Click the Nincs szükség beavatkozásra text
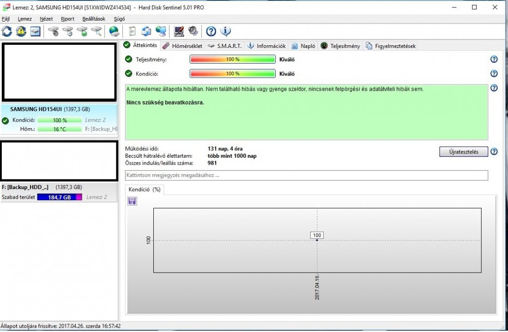Screen dimensions: 508x332 coord(165,102)
